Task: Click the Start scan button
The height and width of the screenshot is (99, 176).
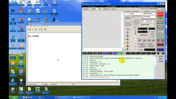Action: pos(128,23)
